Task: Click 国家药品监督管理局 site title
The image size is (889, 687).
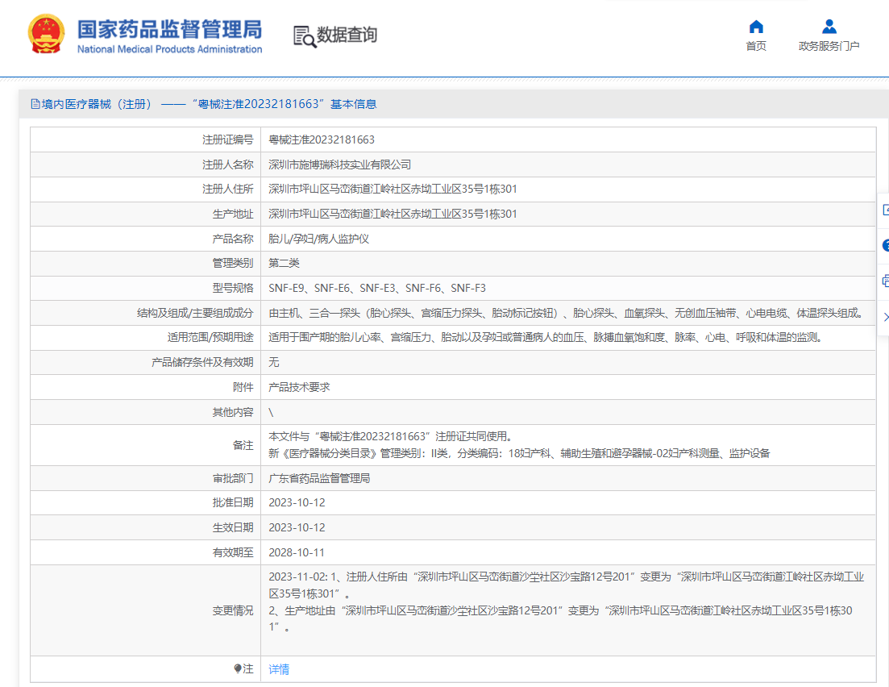Action: 169,30
